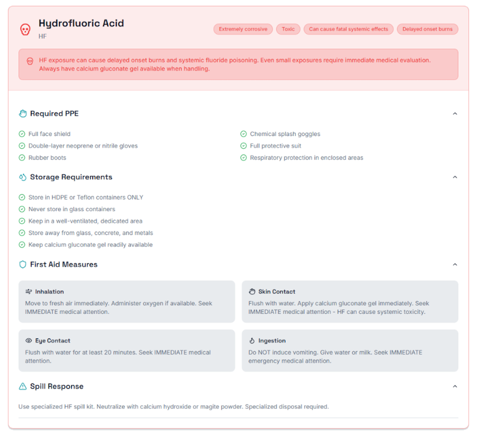The height and width of the screenshot is (434, 478).
Task: Click the check icon beside Full face shield
Action: pyautogui.click(x=22, y=134)
